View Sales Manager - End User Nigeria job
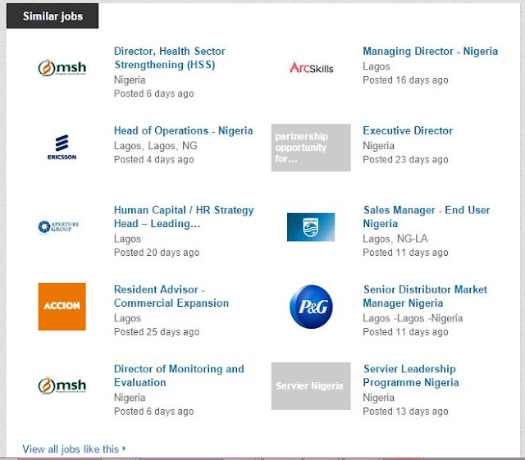Screen dimensions: 525x460 (427, 216)
